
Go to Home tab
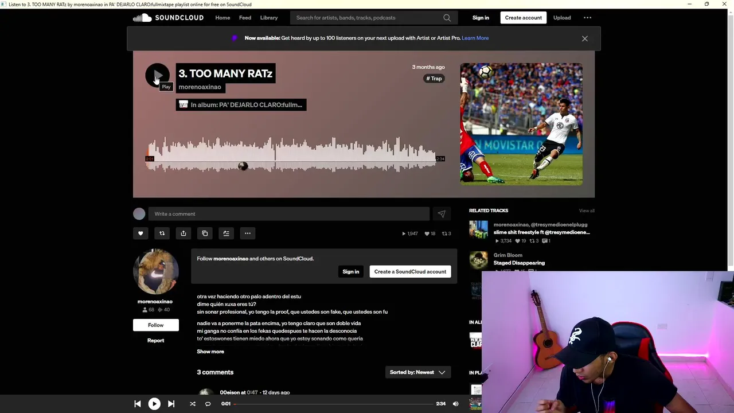222,18
